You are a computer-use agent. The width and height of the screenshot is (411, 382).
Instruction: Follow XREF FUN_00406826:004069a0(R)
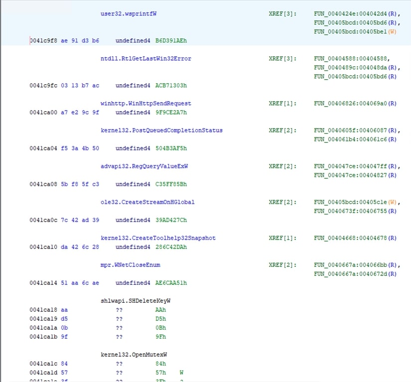355,104
